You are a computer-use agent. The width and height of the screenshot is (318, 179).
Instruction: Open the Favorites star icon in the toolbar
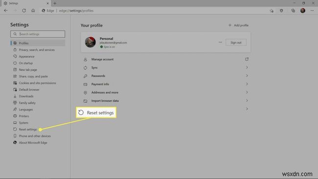272,11
